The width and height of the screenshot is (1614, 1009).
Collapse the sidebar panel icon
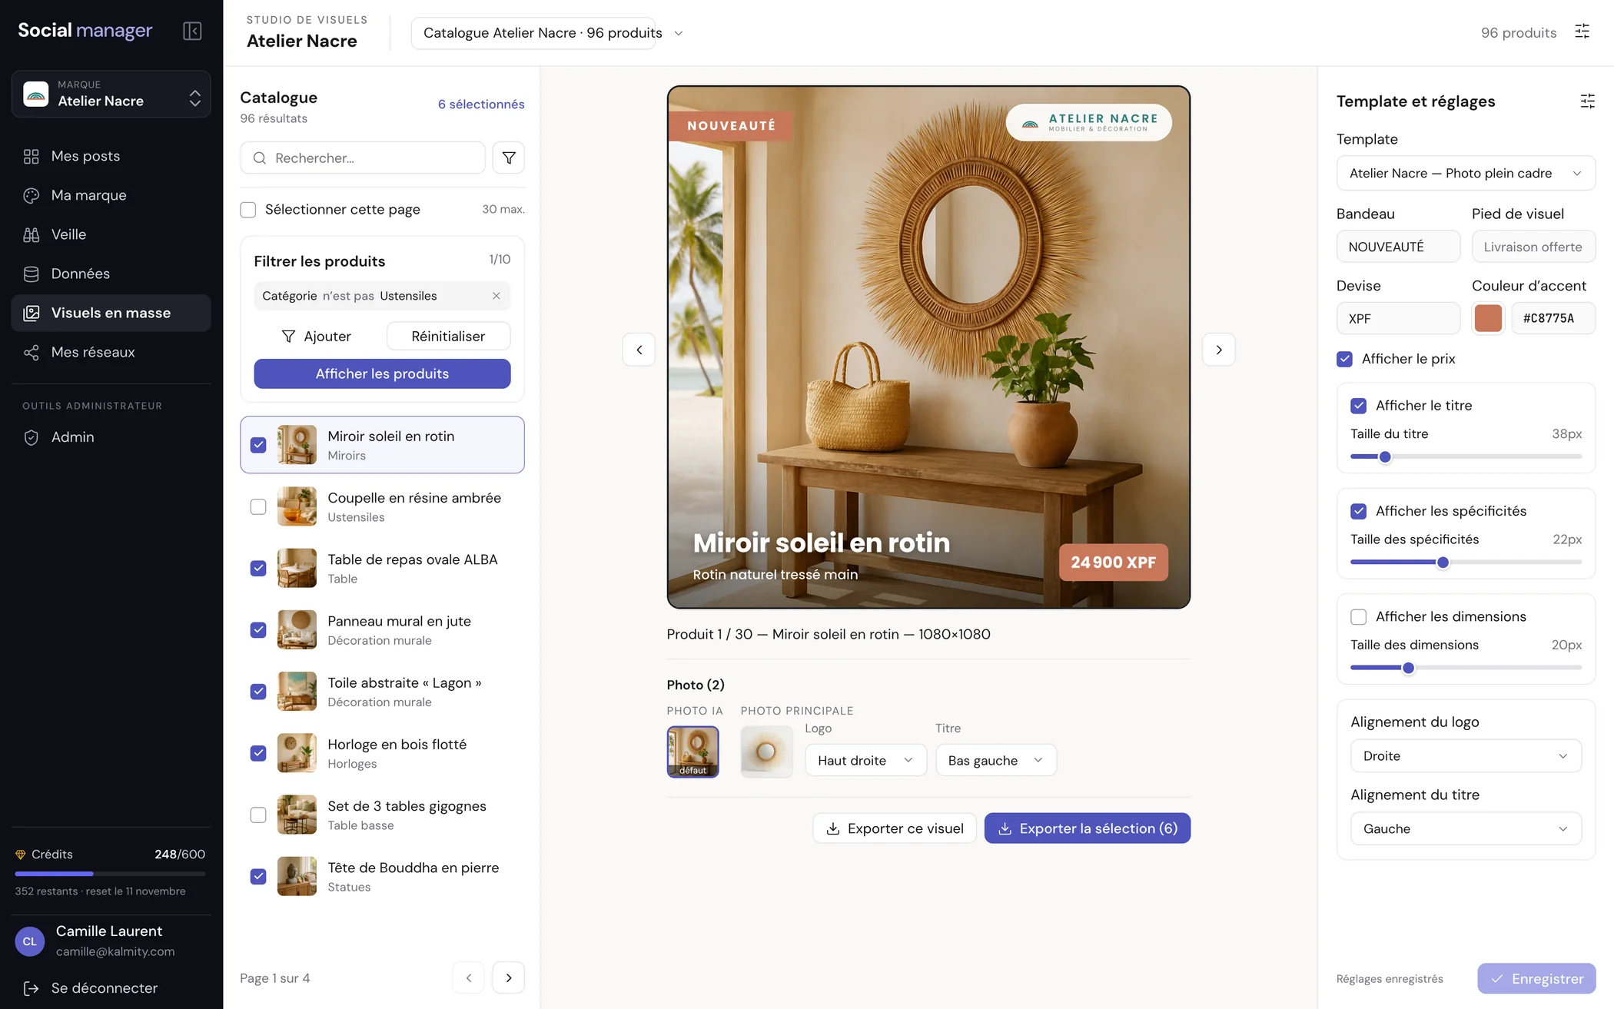pyautogui.click(x=192, y=31)
